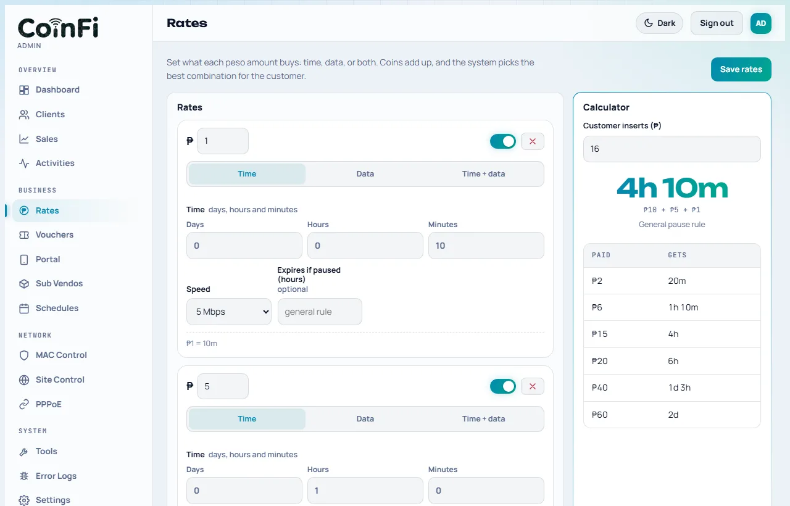Viewport: 790px width, 506px height.
Task: Click the '2d' value for ₱60
Action: point(673,415)
